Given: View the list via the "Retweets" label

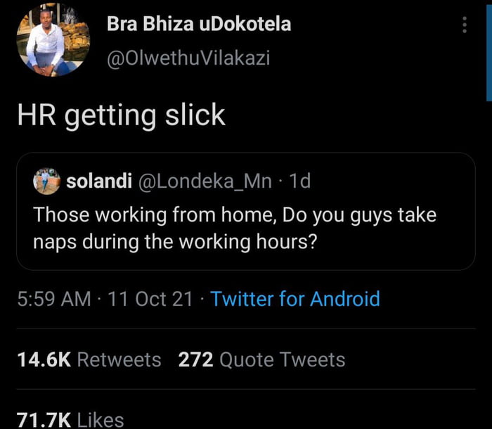Looking at the screenshot, I should 119,360.
